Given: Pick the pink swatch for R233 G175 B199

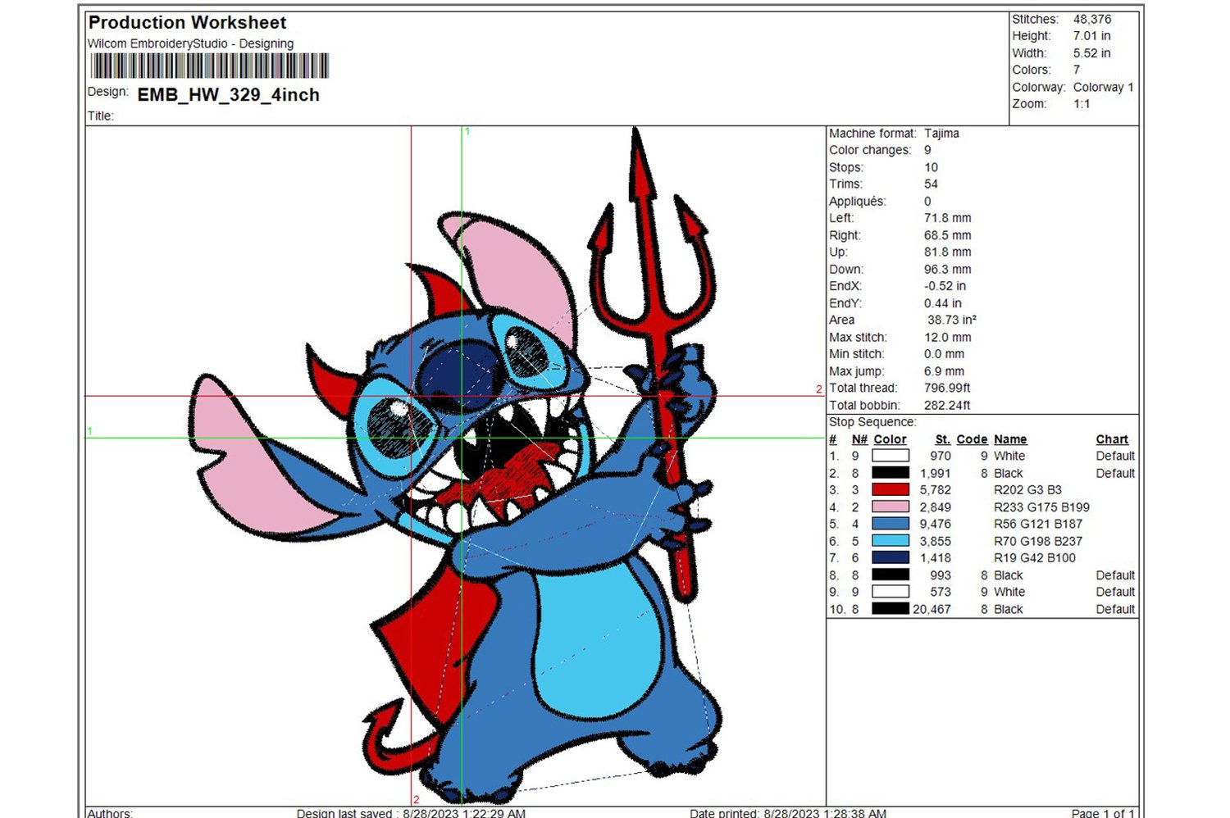Looking at the screenshot, I should point(891,507).
